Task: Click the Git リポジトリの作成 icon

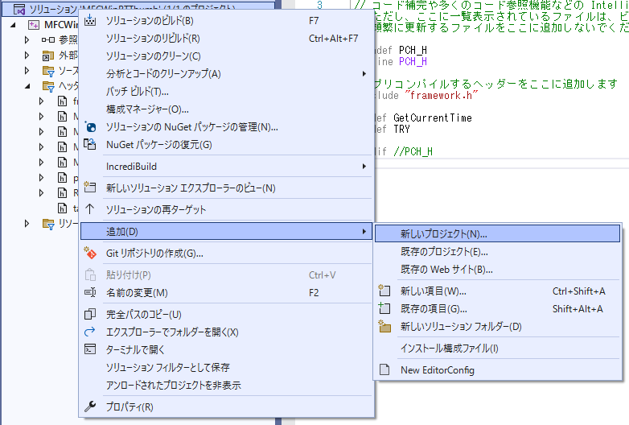Action: click(90, 254)
